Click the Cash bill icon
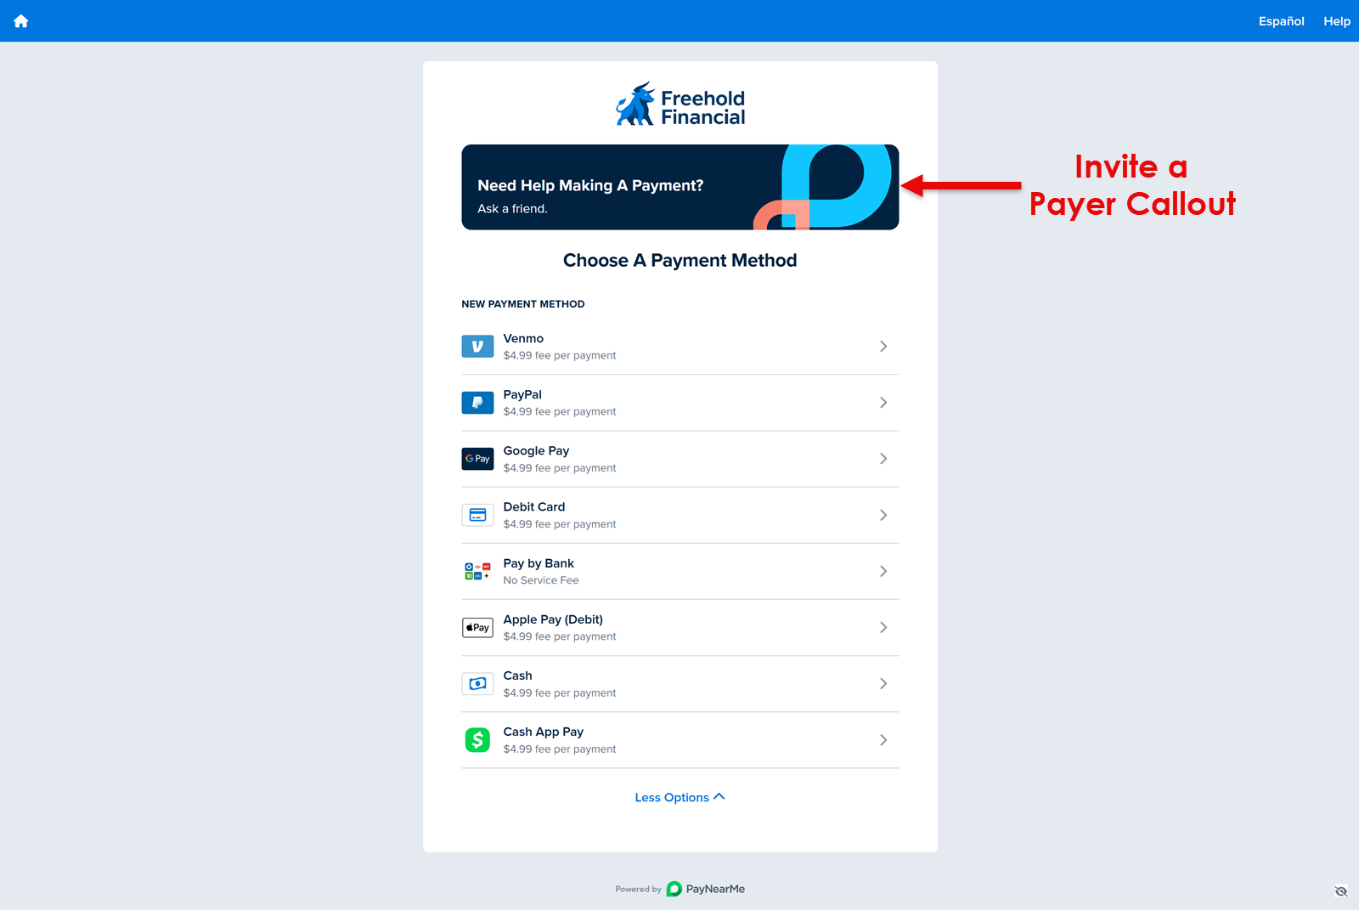1359x910 pixels. coord(477,684)
